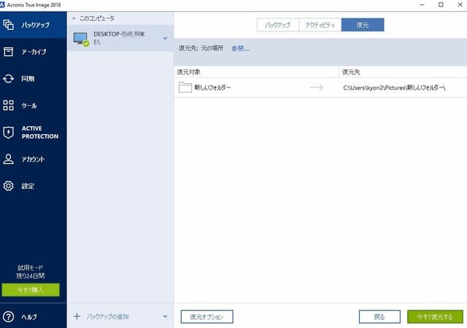Collapse the このコンピュータ list section
Viewport: 467px width, 328px height.
click(x=72, y=17)
